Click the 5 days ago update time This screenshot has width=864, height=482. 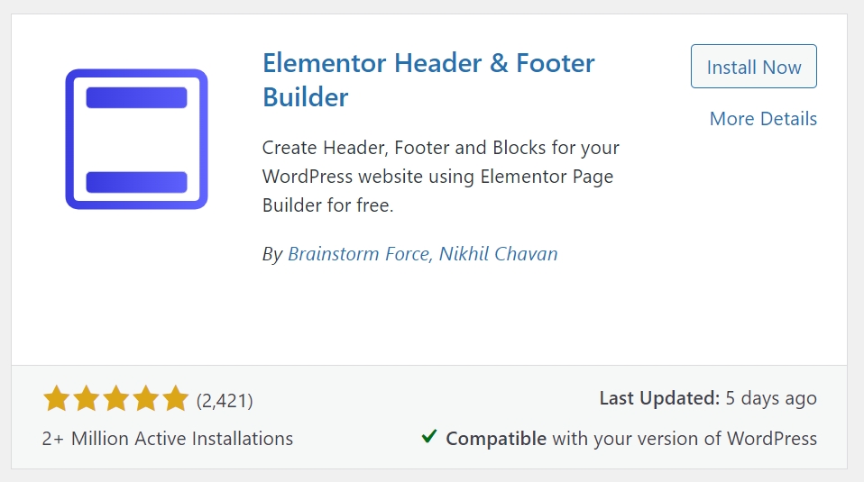click(771, 398)
